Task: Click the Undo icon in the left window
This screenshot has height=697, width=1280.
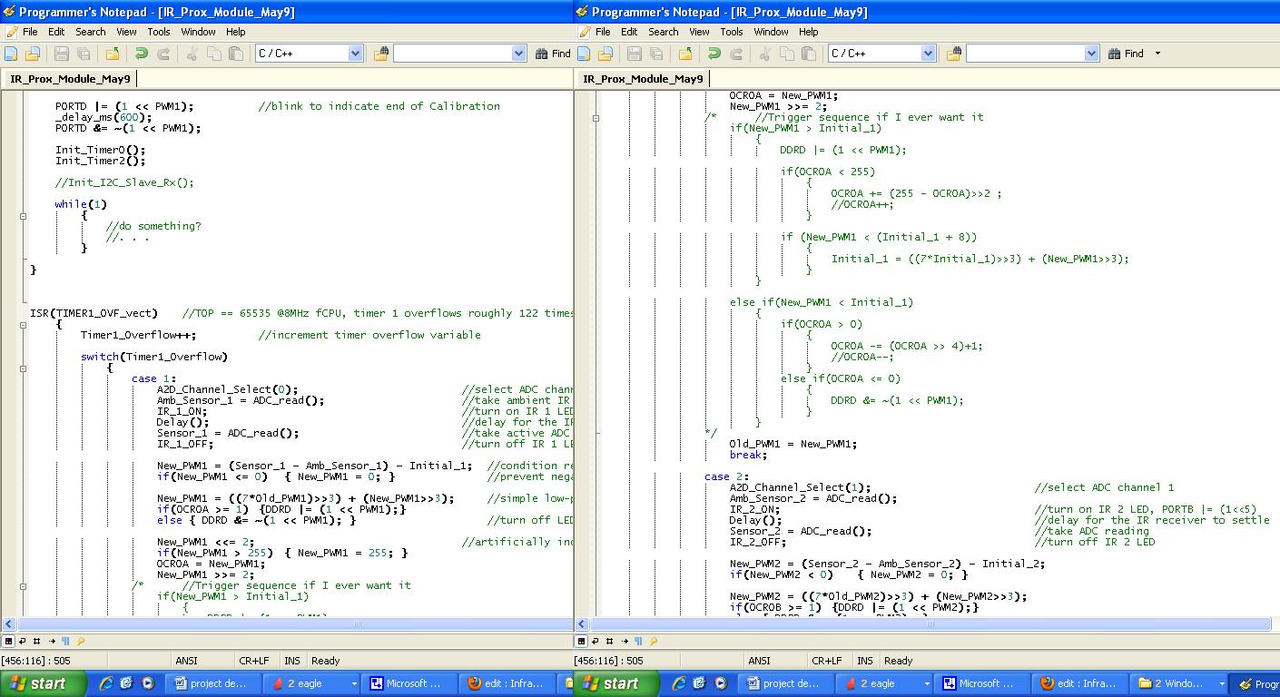Action: pyautogui.click(x=140, y=53)
